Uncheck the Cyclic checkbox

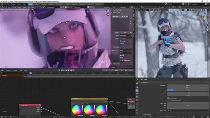[x=120, y=55]
